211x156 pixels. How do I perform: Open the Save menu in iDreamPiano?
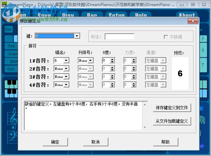point(44,15)
